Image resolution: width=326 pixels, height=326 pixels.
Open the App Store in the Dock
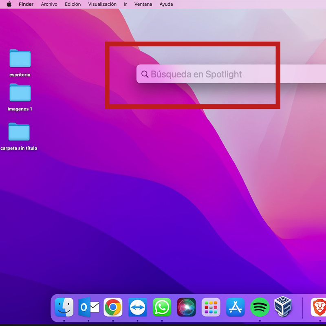(x=235, y=307)
